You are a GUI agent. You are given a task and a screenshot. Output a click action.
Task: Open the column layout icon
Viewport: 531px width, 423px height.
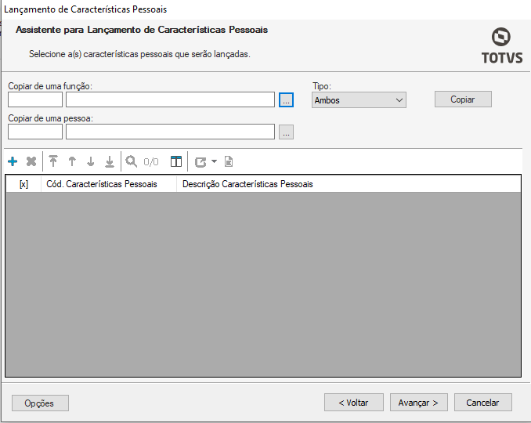pos(176,161)
